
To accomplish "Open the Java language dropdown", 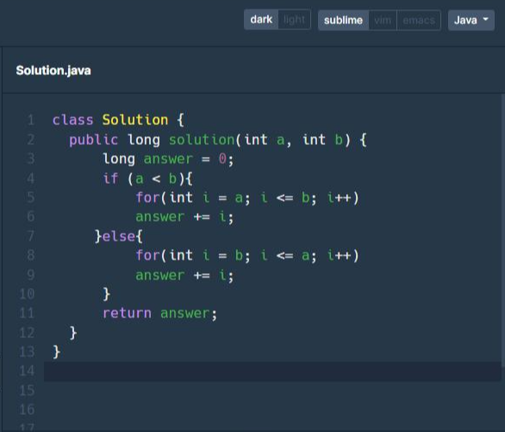I will tap(471, 21).
